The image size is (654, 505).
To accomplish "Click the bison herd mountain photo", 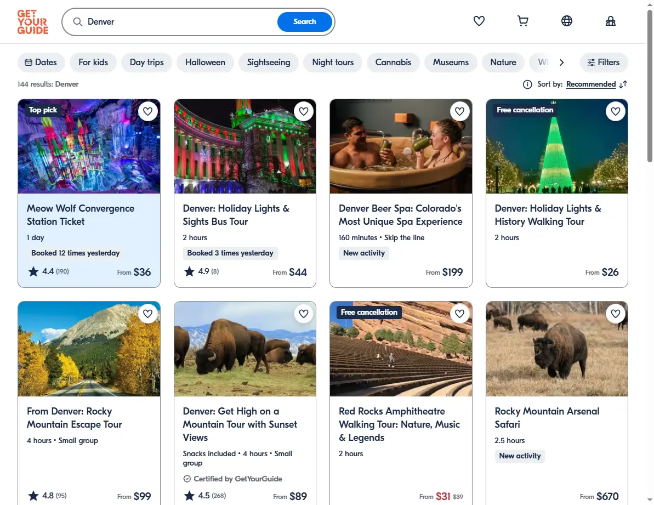I will (x=245, y=349).
